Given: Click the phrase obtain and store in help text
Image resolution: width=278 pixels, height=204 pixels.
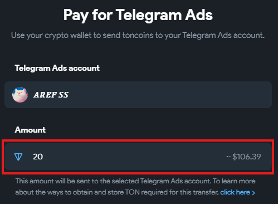Looking at the screenshot, I should coord(98,192).
